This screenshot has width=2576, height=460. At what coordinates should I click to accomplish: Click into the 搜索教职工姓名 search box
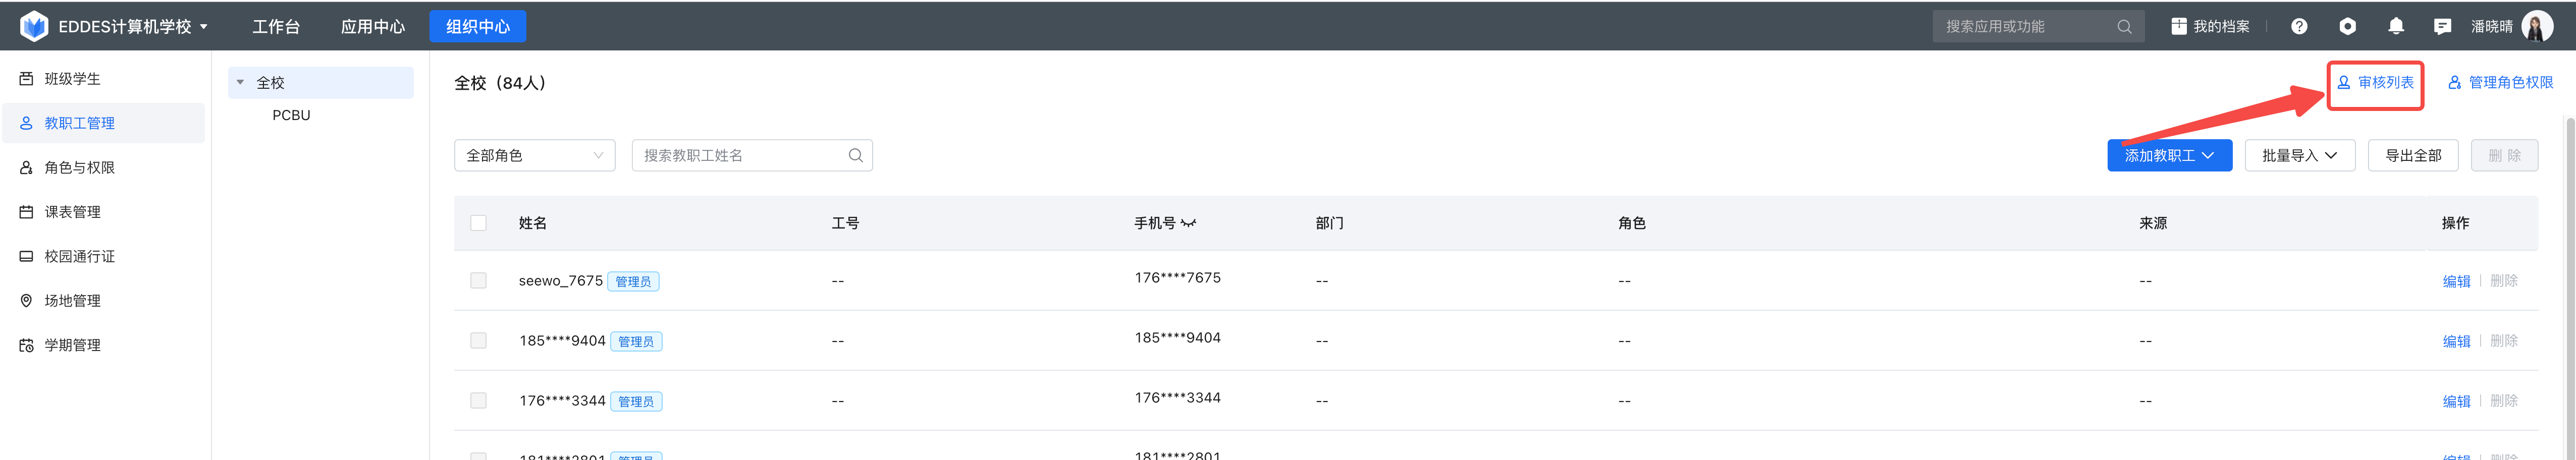(752, 155)
